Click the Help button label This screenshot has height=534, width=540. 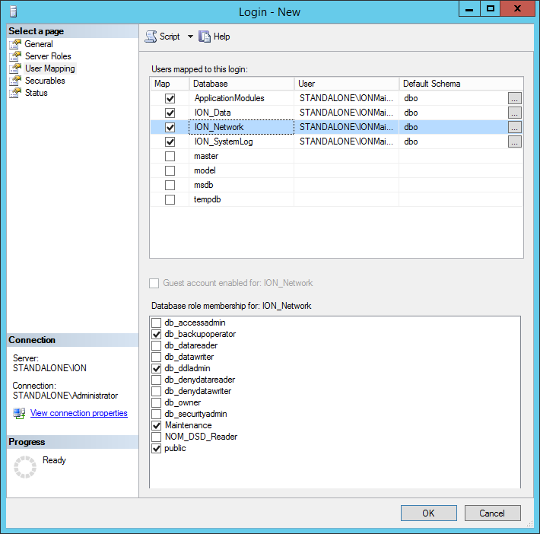[221, 37]
